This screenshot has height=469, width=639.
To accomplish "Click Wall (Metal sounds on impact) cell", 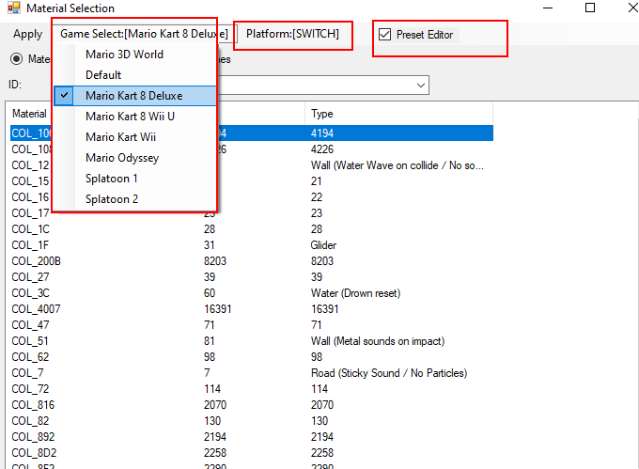I will point(378,341).
